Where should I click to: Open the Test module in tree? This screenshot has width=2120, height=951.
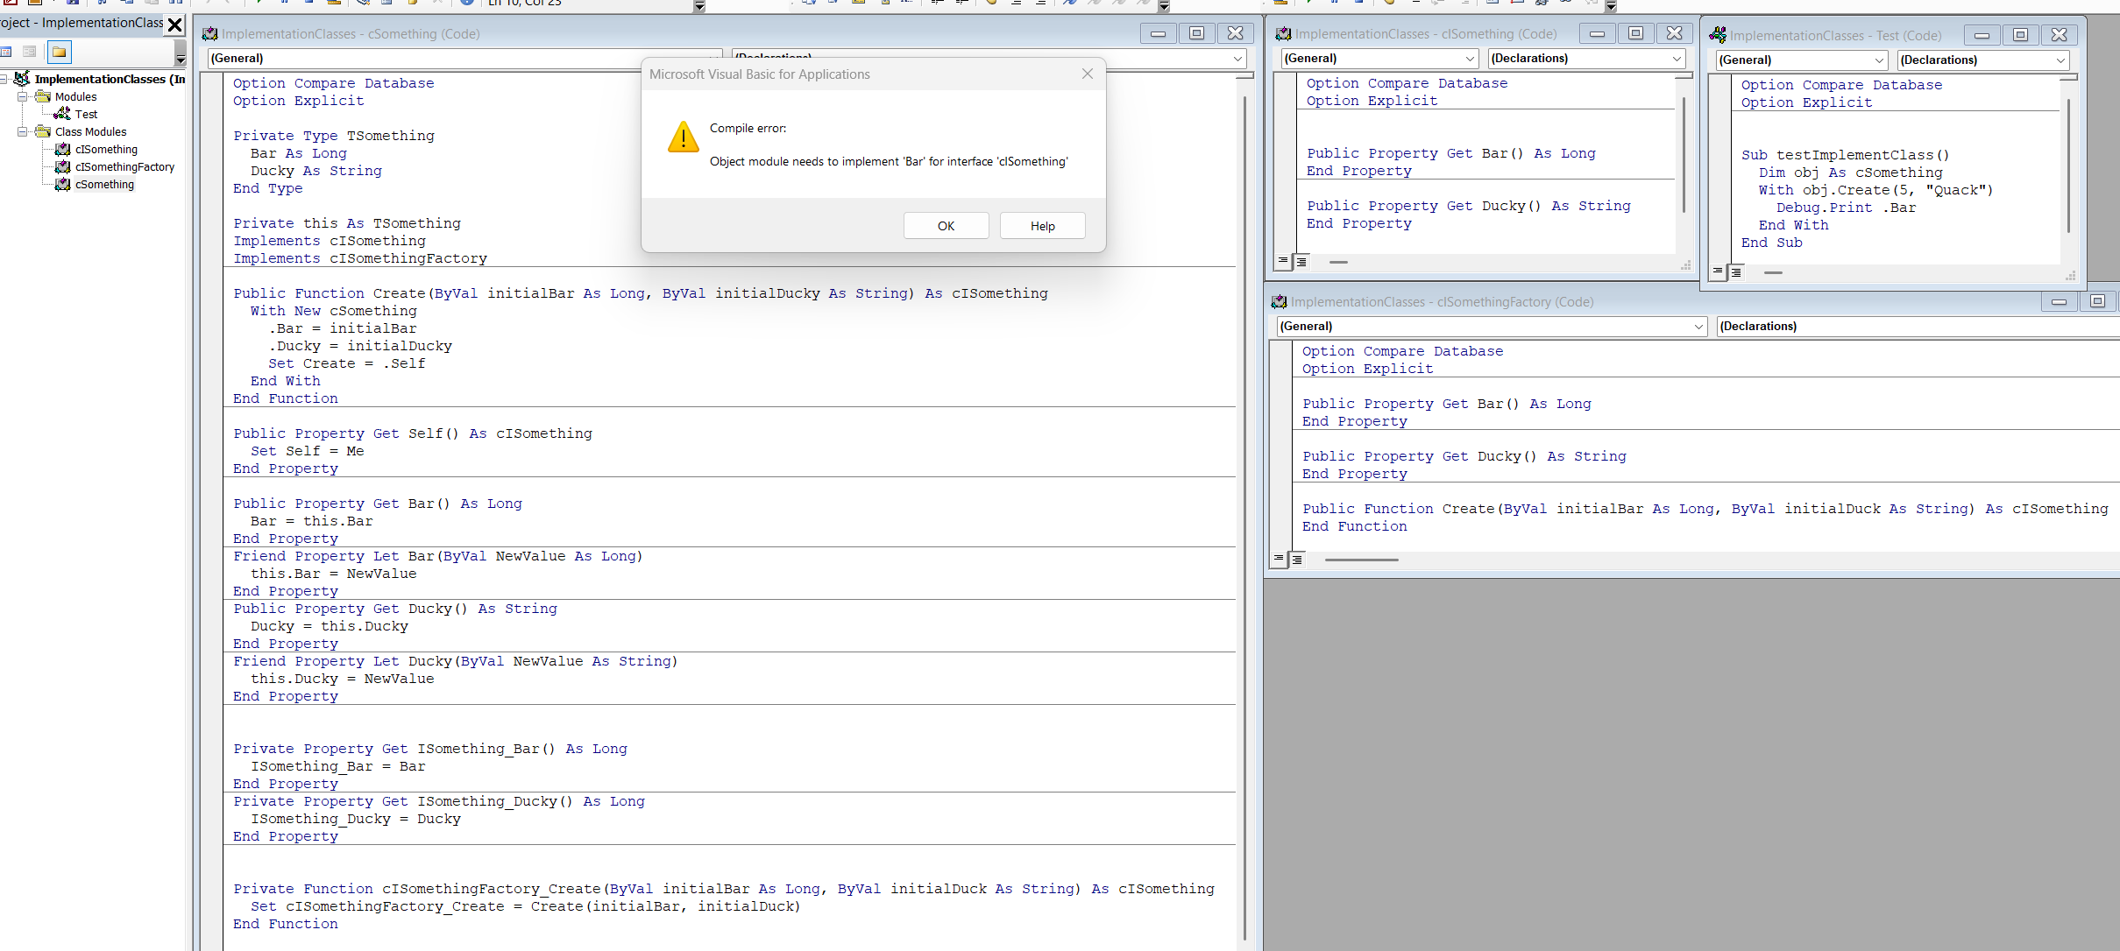86,115
